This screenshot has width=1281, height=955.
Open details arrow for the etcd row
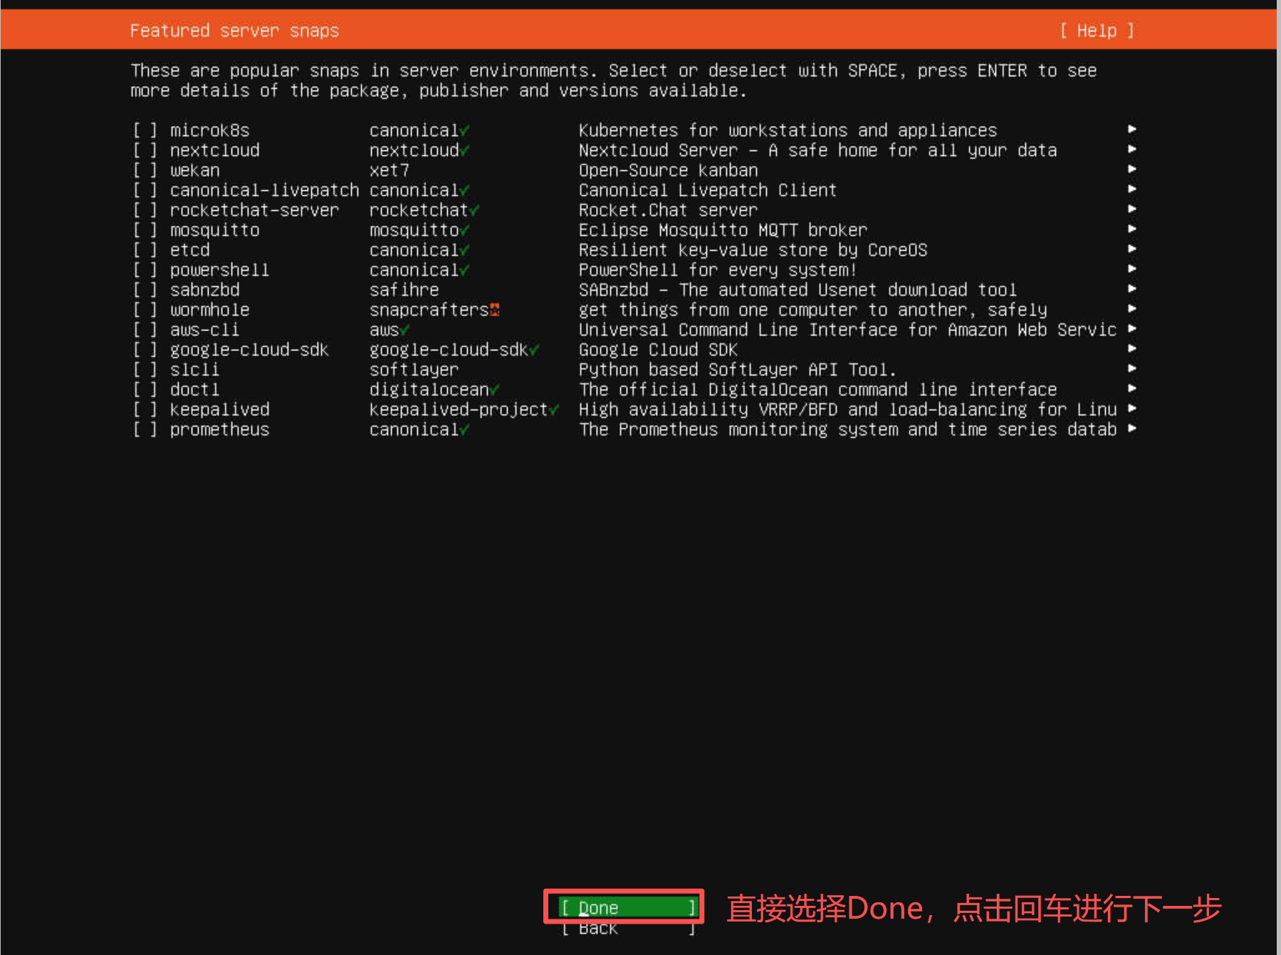pos(1131,249)
